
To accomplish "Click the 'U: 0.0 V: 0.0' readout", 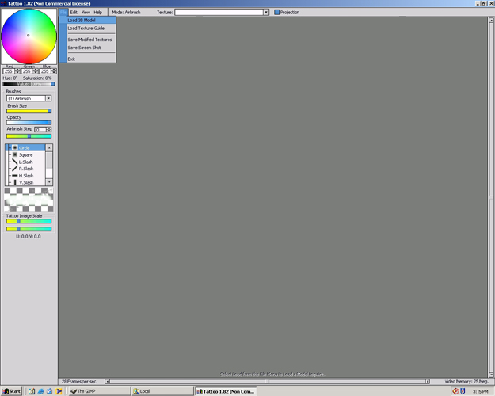I will [x=29, y=237].
